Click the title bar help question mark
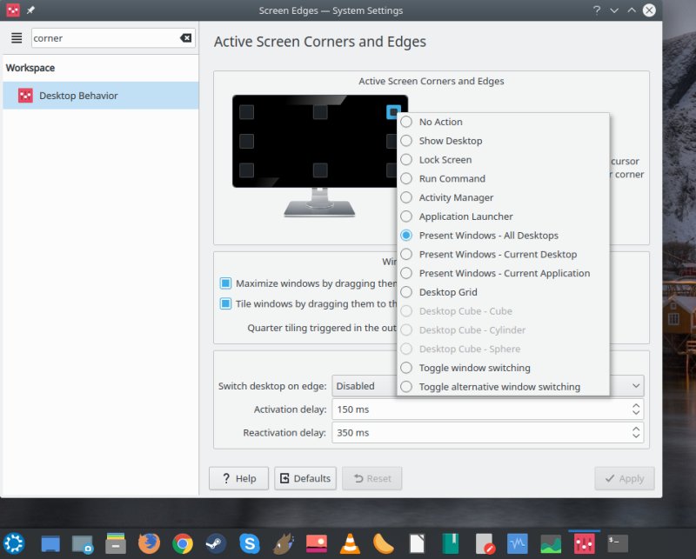696x559 pixels. coord(597,10)
